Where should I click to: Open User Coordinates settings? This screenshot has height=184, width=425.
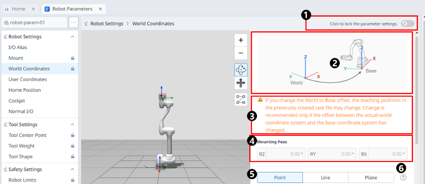(40, 80)
